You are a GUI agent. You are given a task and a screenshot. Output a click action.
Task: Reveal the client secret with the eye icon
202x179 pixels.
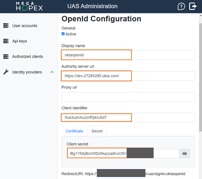coord(184,154)
